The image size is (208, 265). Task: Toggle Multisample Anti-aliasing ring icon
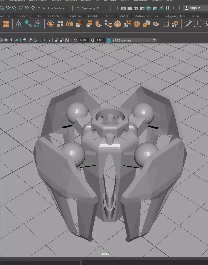(35, 40)
